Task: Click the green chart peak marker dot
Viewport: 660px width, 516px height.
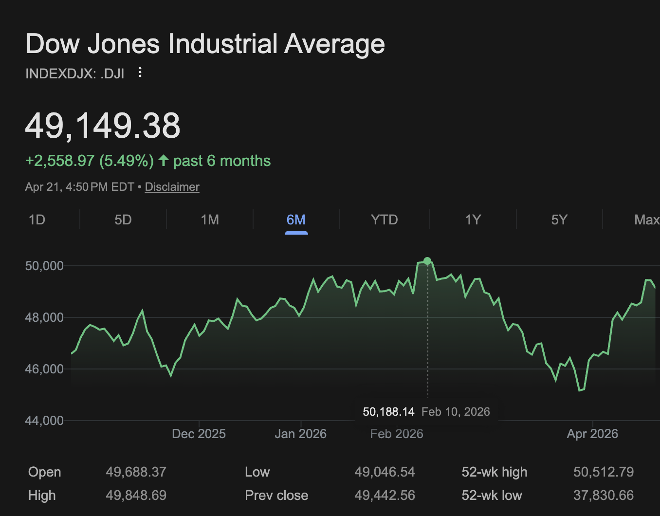Action: pyautogui.click(x=427, y=261)
